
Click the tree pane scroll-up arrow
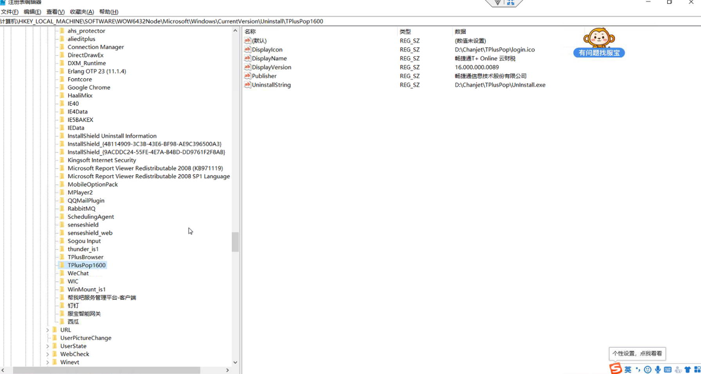coord(235,31)
